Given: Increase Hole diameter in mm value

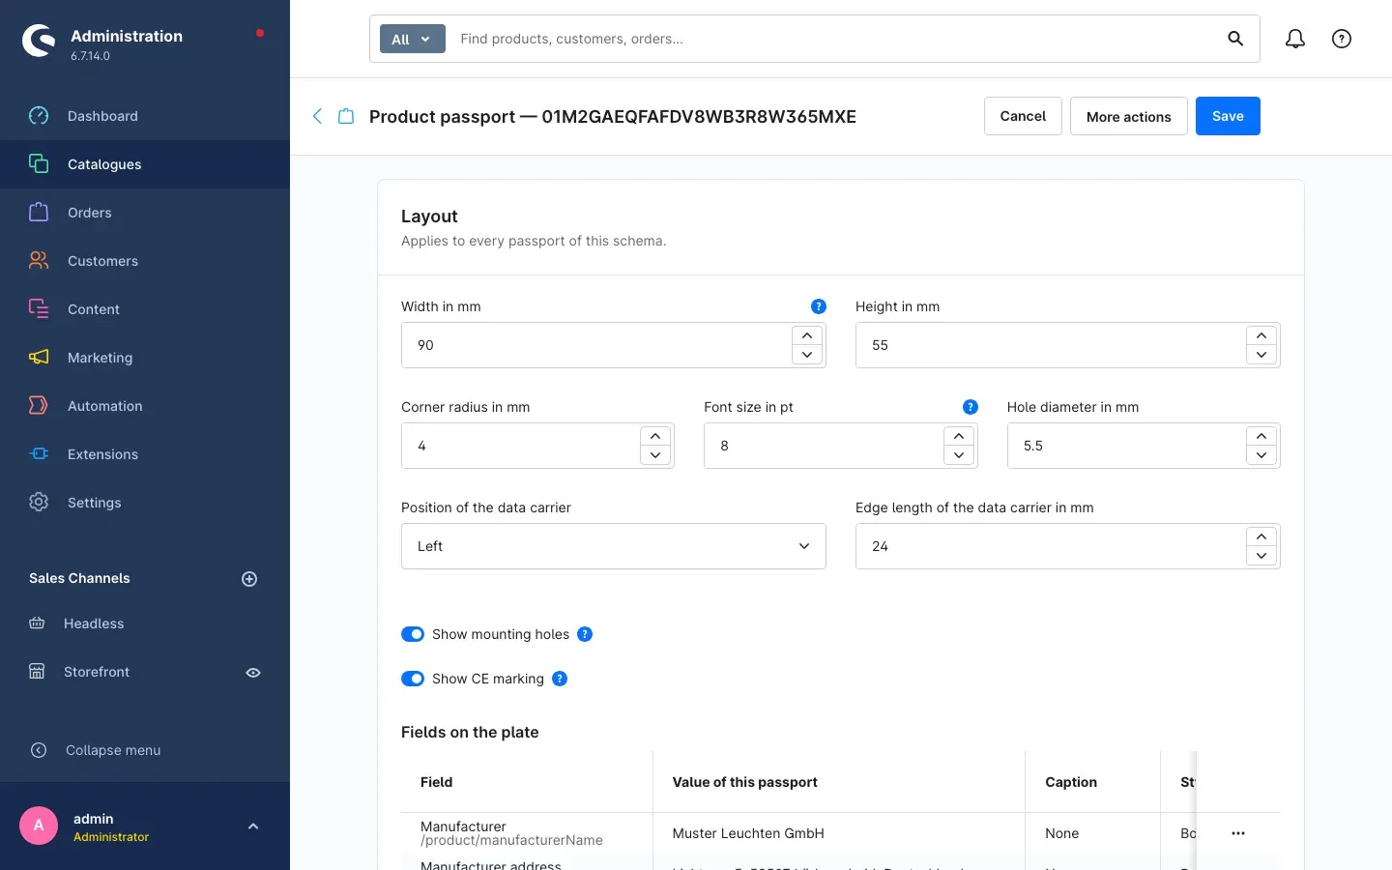Looking at the screenshot, I should click(1261, 436).
